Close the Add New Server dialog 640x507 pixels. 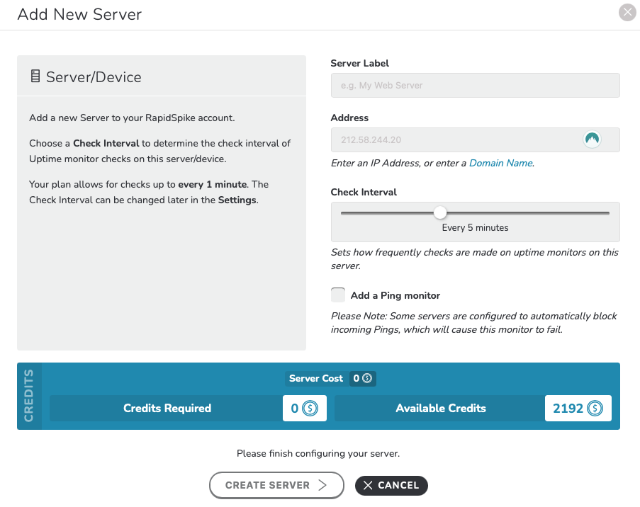627,12
